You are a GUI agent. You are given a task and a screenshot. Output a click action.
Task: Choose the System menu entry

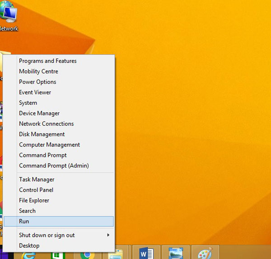click(59, 103)
